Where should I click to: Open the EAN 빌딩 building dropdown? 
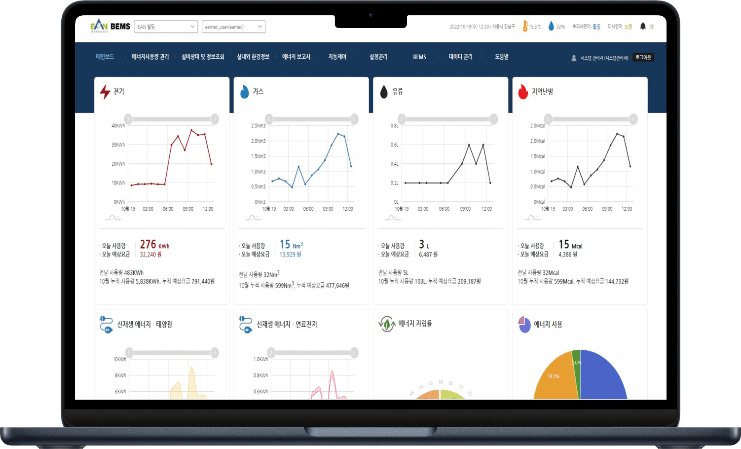166,26
